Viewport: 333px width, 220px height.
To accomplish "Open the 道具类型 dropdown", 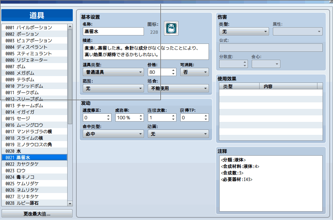I will tap(113, 72).
